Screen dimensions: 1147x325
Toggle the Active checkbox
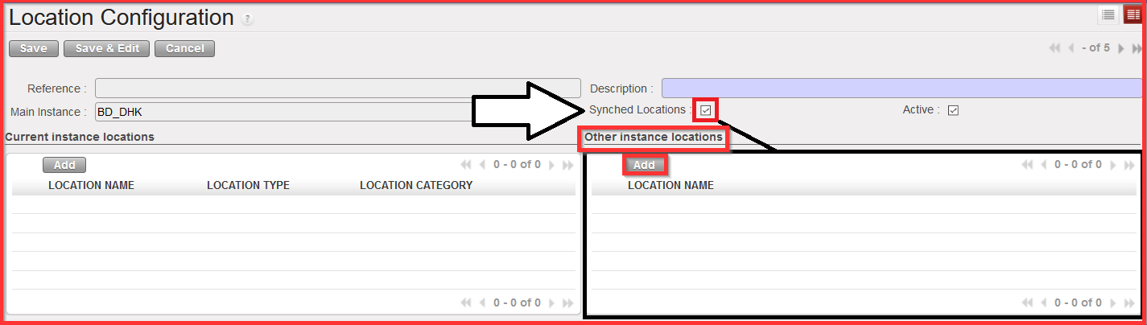click(953, 110)
